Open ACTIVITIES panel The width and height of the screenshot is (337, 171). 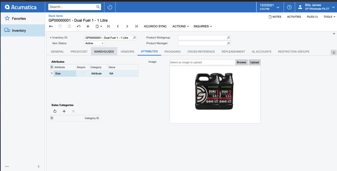click(x=294, y=17)
